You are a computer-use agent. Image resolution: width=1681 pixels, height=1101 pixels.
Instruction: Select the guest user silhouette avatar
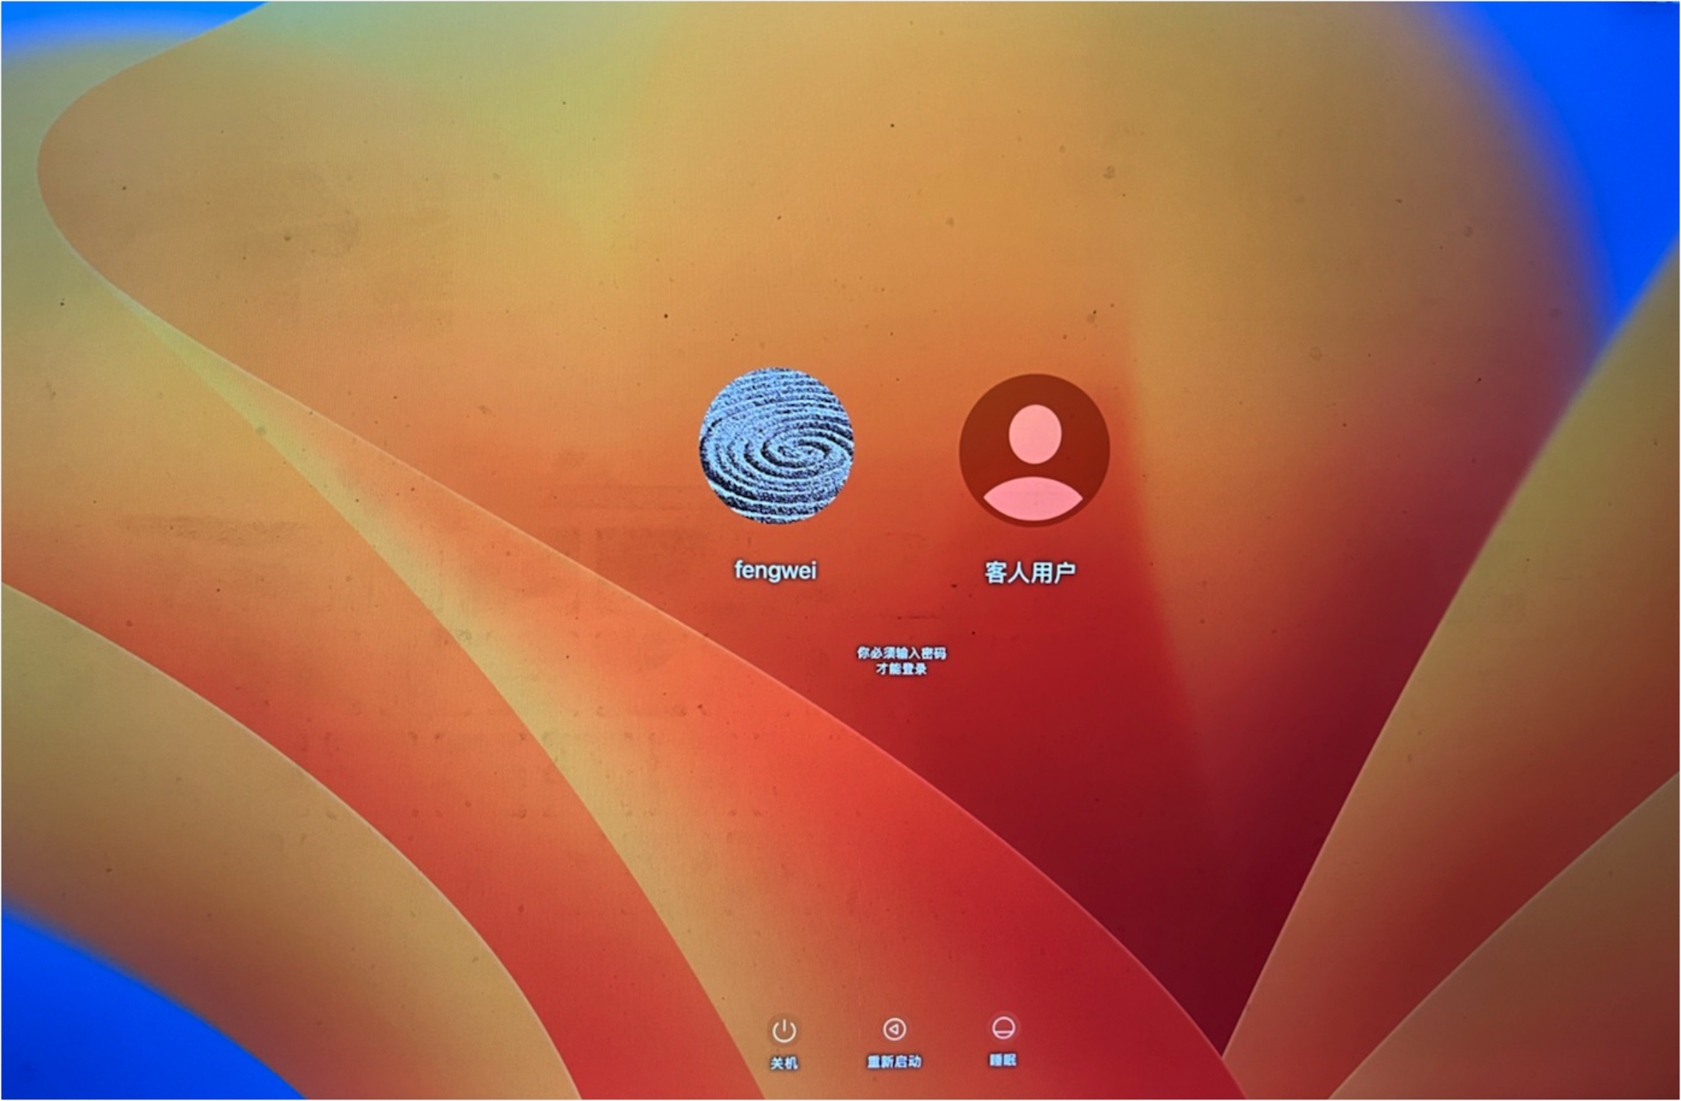pyautogui.click(x=1033, y=450)
